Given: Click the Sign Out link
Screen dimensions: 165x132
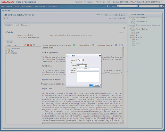Looking at the screenshot, I should (116, 2).
